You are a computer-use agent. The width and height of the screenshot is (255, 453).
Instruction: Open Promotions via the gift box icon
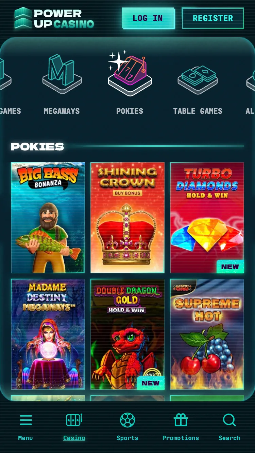coord(181,420)
